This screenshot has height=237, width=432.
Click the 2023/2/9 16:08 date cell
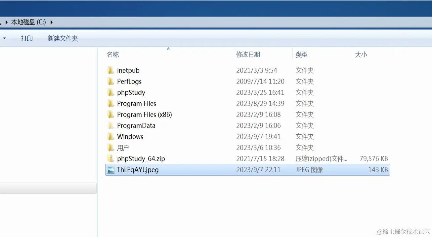(x=258, y=115)
